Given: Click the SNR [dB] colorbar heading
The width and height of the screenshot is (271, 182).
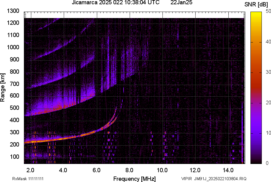Looking at the screenshot, I should [x=258, y=5].
